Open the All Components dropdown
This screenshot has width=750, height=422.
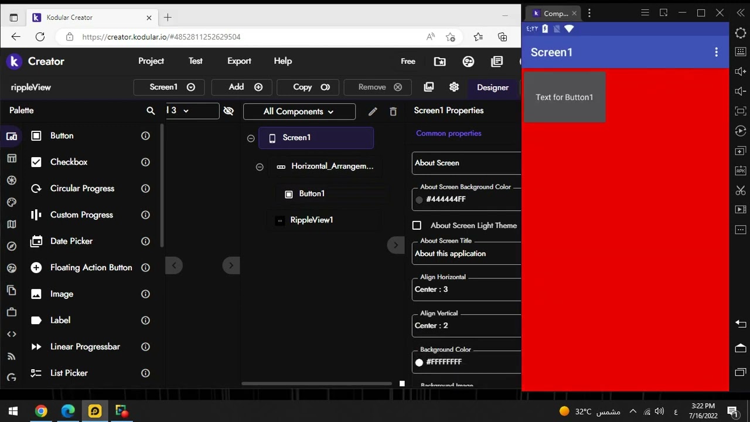click(x=299, y=111)
